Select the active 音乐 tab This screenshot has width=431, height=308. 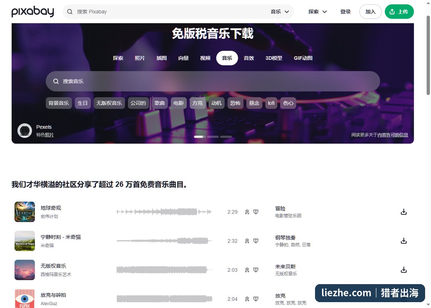click(x=227, y=58)
